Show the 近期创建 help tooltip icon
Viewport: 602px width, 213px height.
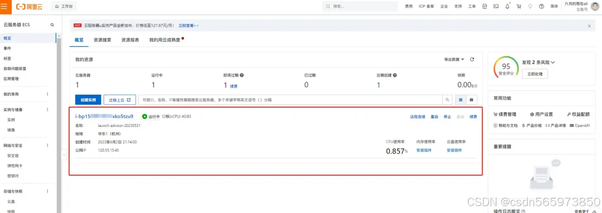[x=395, y=75]
